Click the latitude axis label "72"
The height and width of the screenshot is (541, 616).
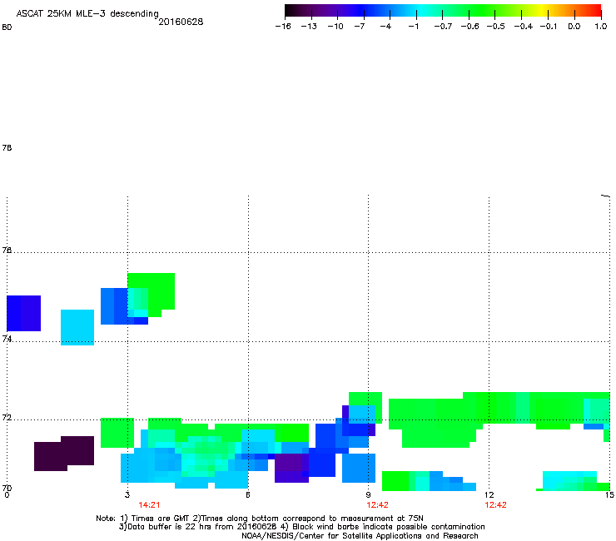coord(7,417)
